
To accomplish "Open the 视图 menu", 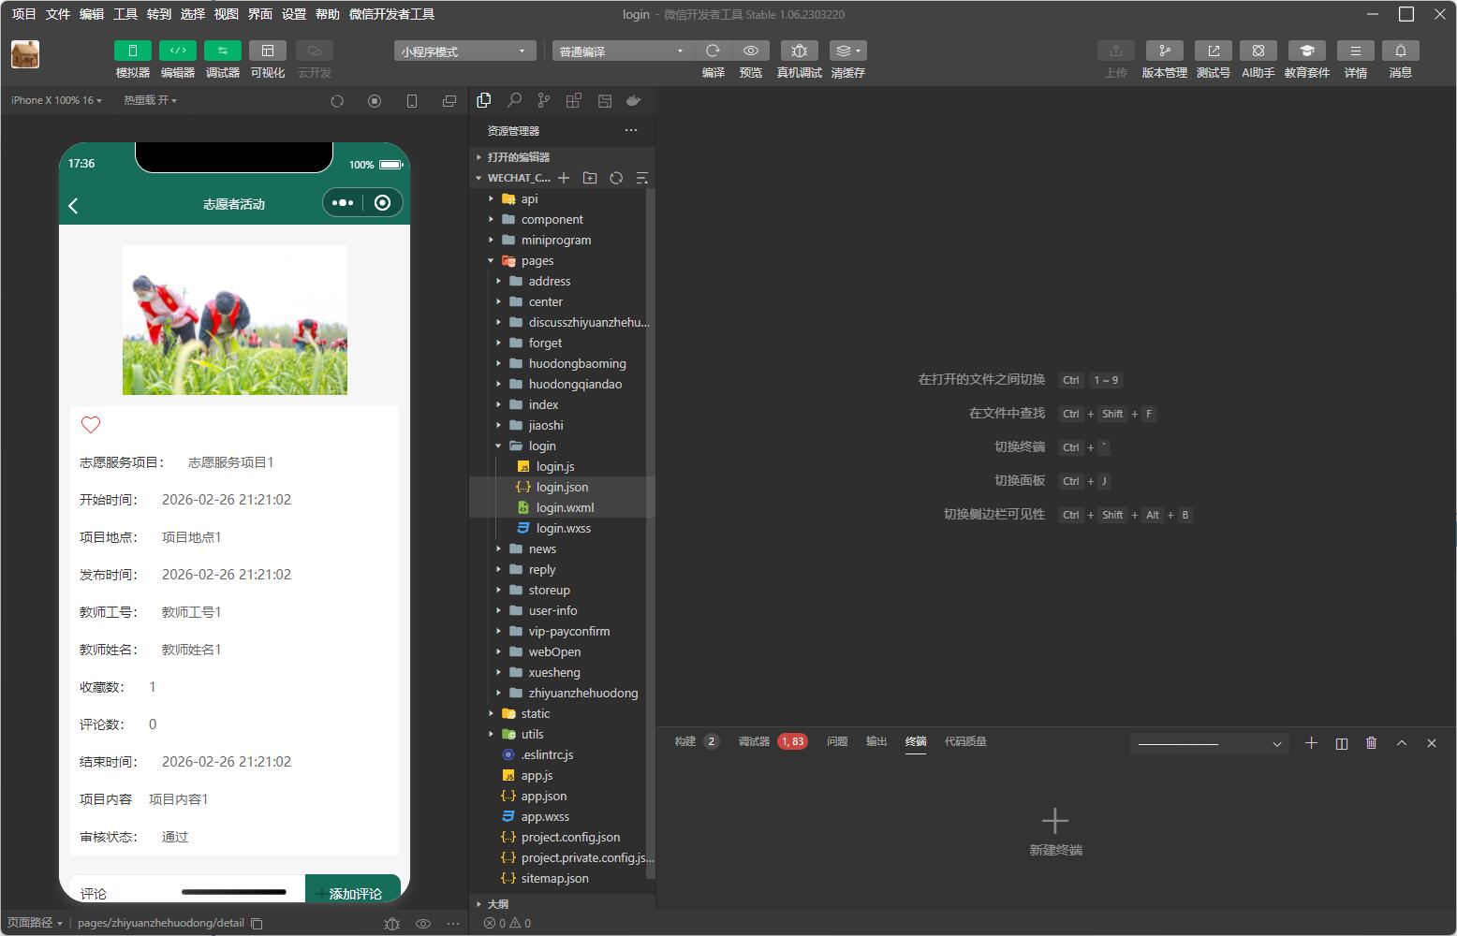I will pos(227,14).
